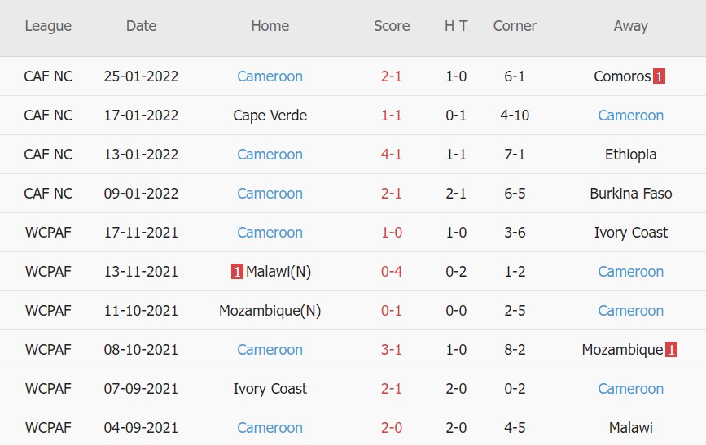This screenshot has height=445, width=706.
Task: Click the Date column header
Action: (141, 26)
